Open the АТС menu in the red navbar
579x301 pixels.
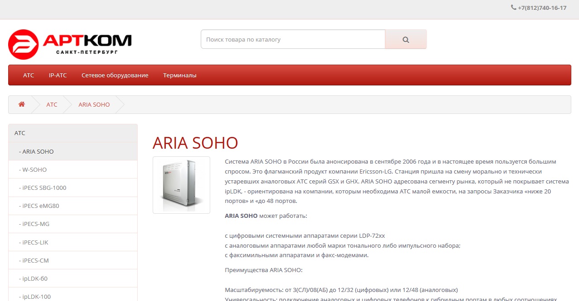click(x=29, y=75)
